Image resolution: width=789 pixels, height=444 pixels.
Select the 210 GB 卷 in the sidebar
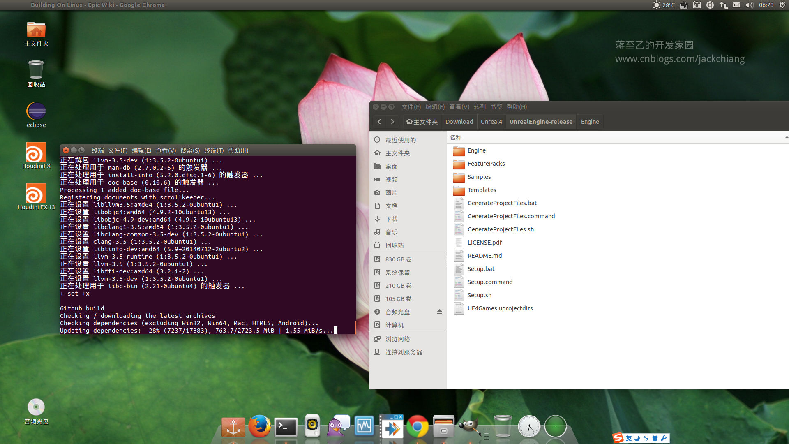click(x=398, y=286)
